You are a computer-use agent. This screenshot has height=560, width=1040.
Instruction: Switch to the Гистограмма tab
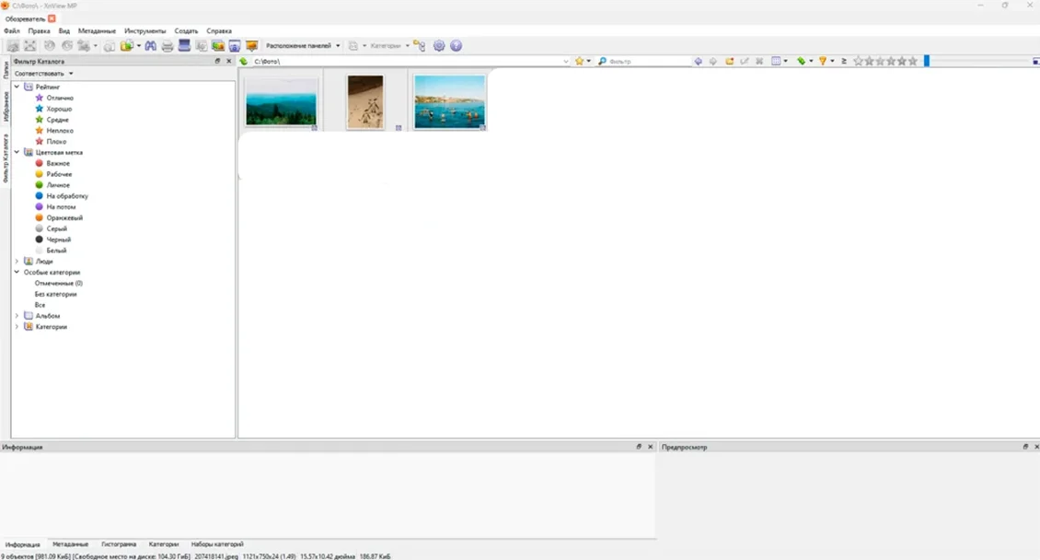(119, 544)
